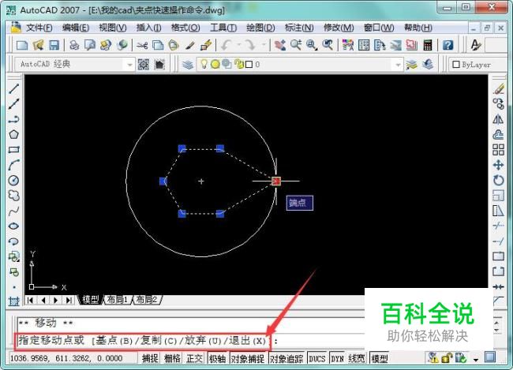This screenshot has width=513, height=370.
Task: Click the Insert Block icon
Action: (13, 257)
